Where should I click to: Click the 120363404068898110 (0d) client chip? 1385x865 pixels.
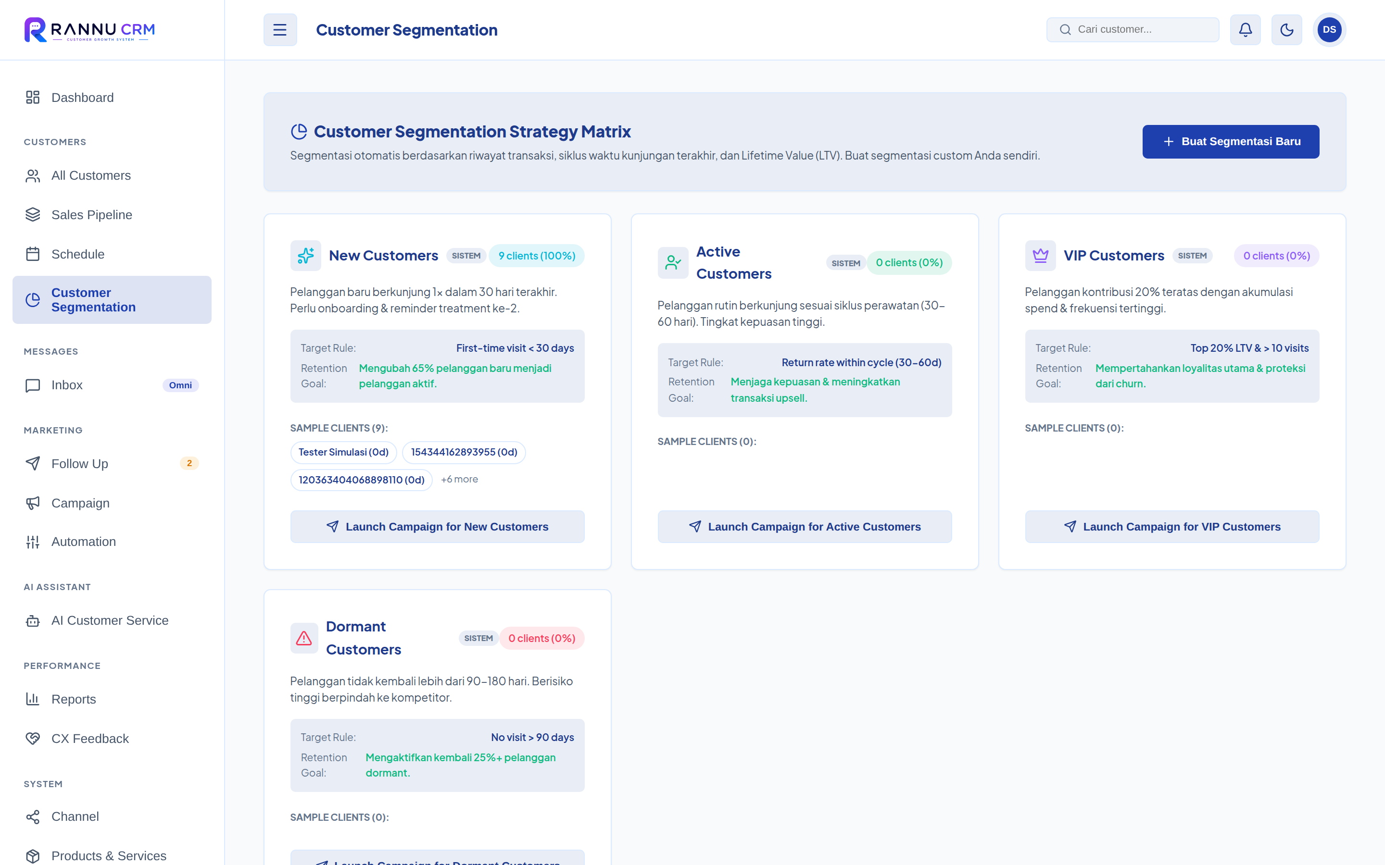pyautogui.click(x=361, y=480)
